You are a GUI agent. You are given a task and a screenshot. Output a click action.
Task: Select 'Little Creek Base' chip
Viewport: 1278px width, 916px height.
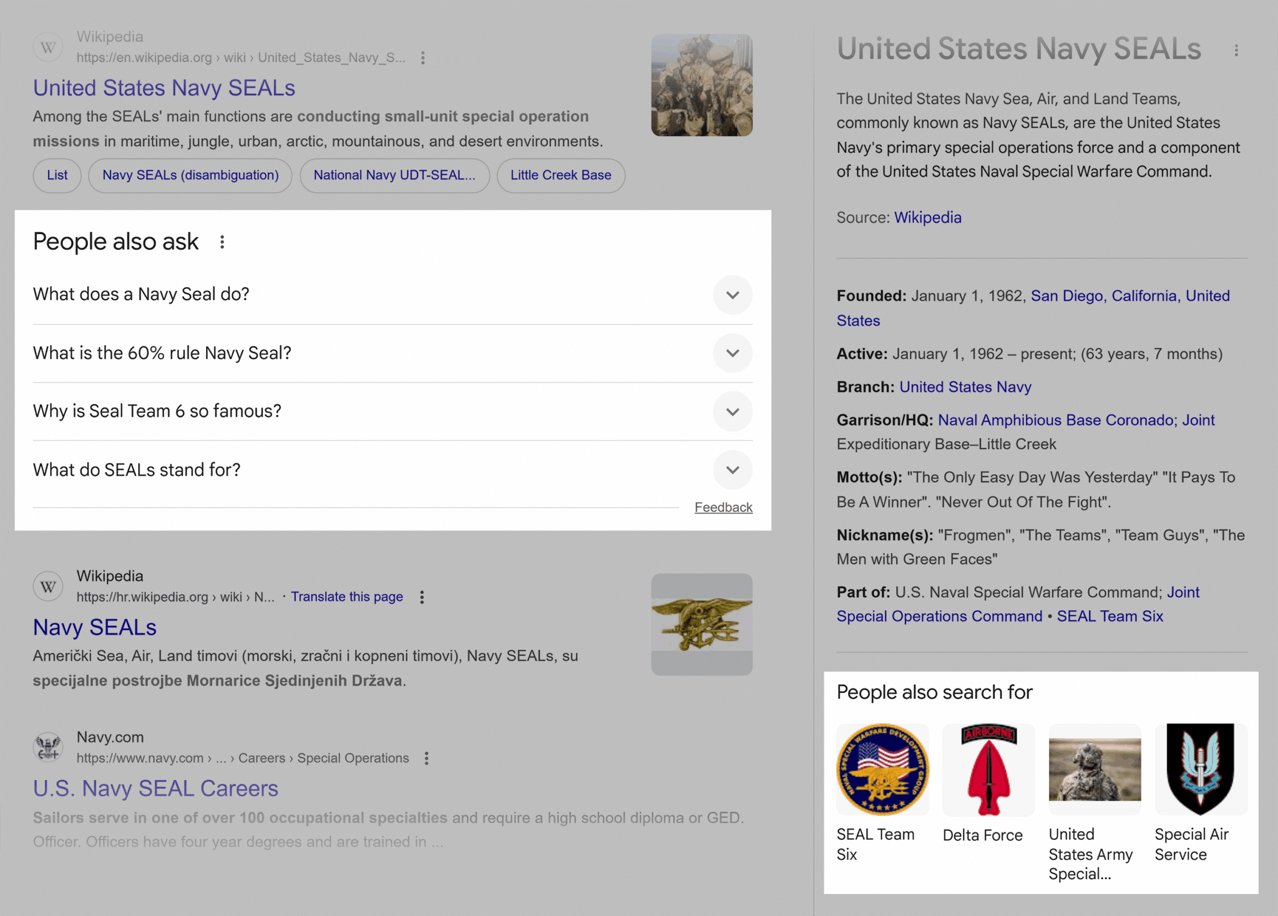point(560,175)
